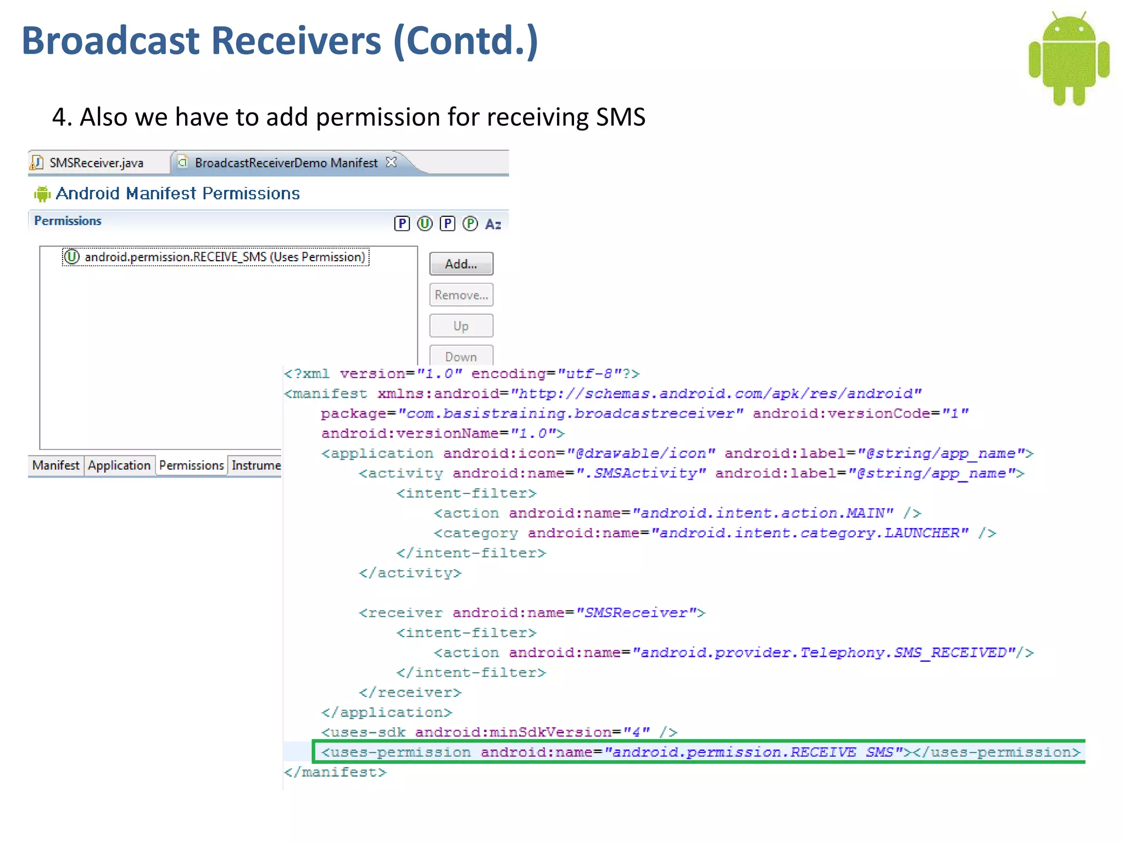Click the Up button
The width and height of the screenshot is (1125, 843).
click(461, 326)
